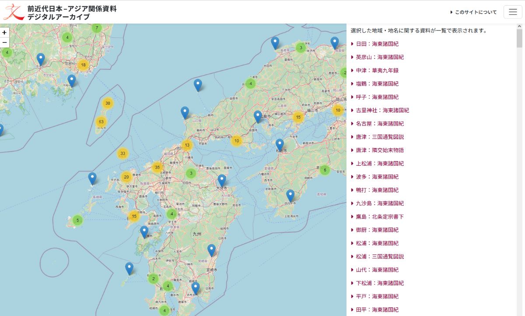
Task: Zoom in the map with plus button
Action: click(4, 32)
